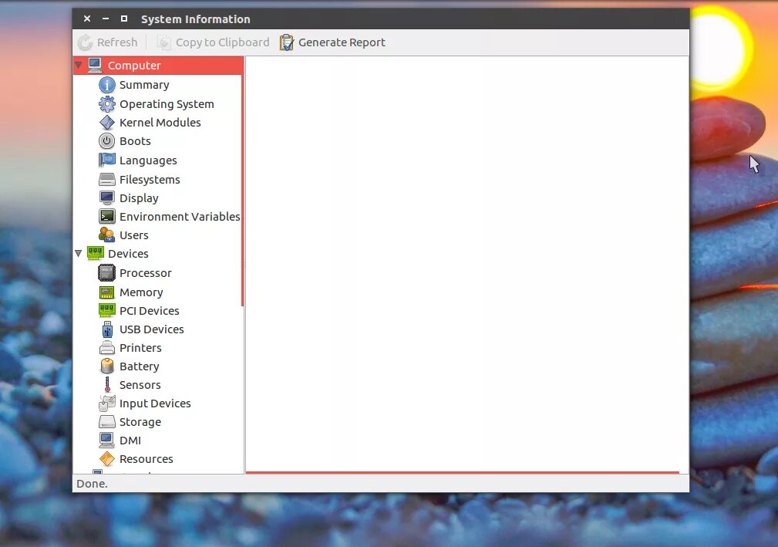
Task: Maximize the System Information window
Action: pos(124,19)
